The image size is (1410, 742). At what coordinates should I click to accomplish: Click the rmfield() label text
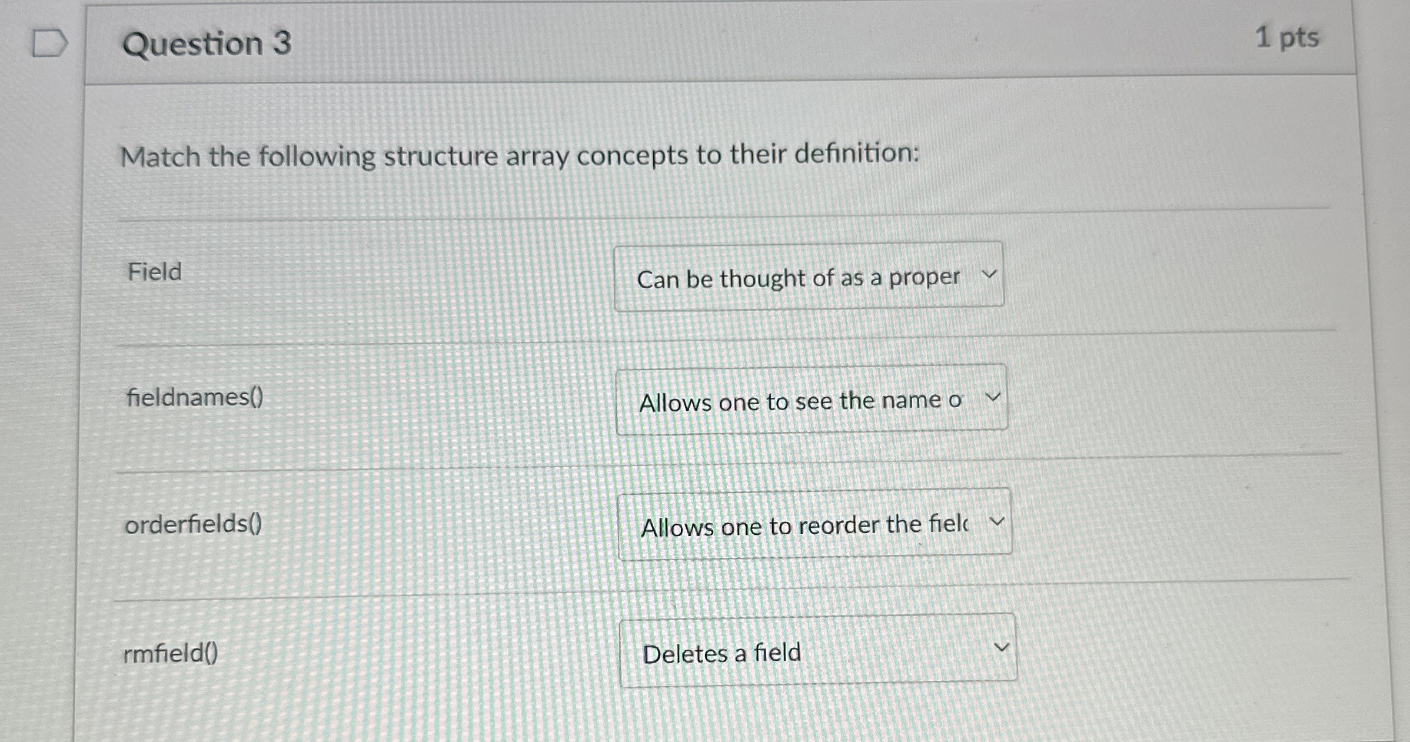pos(171,653)
